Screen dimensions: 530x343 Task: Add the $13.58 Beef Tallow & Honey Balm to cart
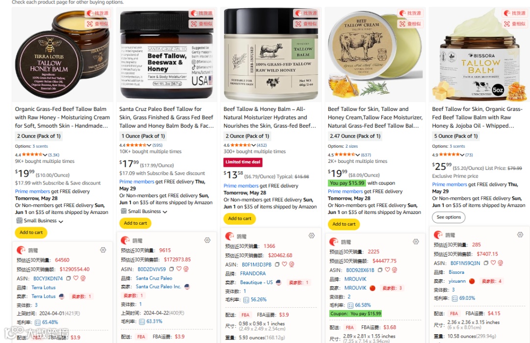pos(239,219)
